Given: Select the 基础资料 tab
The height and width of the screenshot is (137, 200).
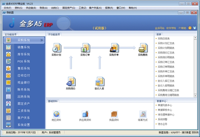Looking at the screenshot, I should (53, 101).
